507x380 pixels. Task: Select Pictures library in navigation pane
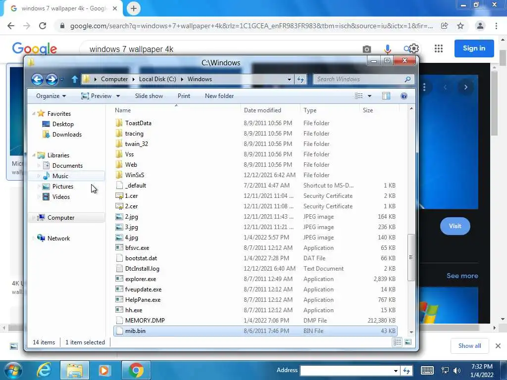pyautogui.click(x=63, y=187)
